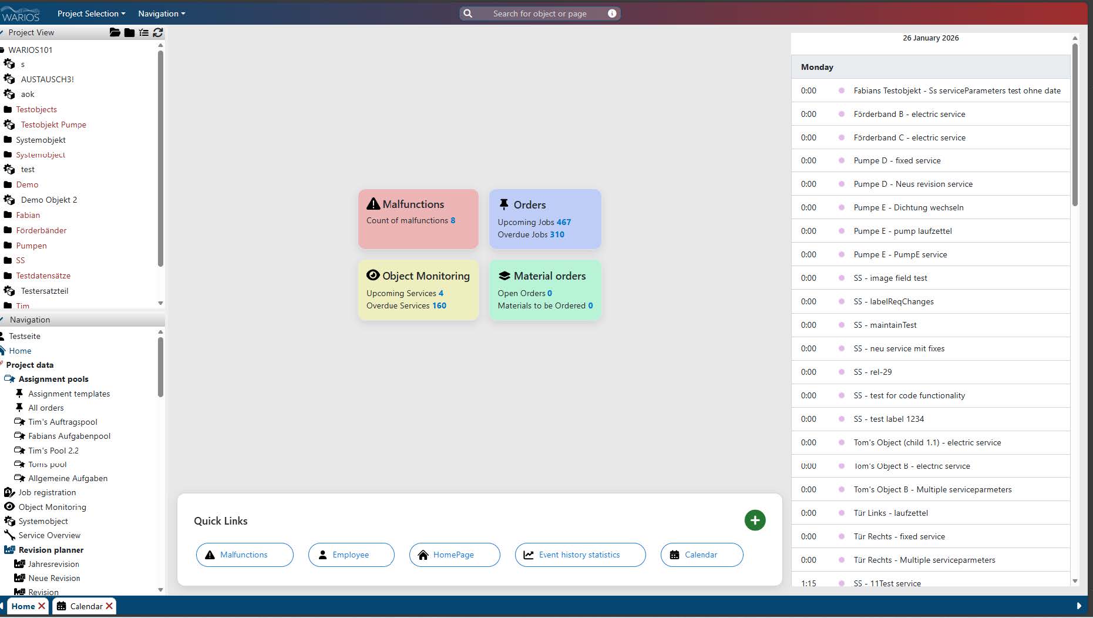
Task: Close the Calendar tab with red X
Action: click(109, 606)
